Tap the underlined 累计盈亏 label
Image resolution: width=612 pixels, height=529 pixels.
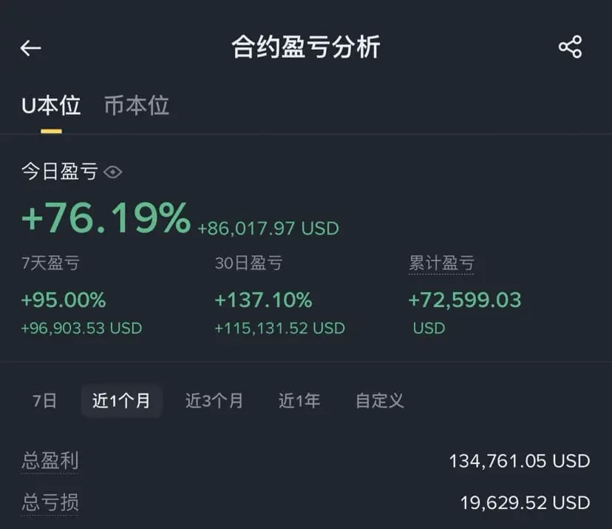[x=441, y=263]
